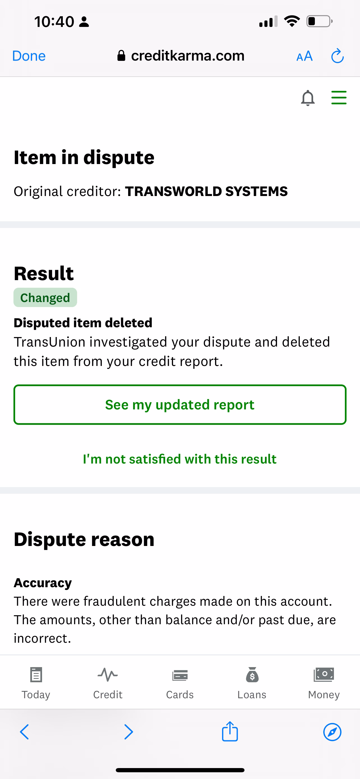Go forward with the browser forward arrow
Viewport: 360px width, 779px height.
[128, 732]
